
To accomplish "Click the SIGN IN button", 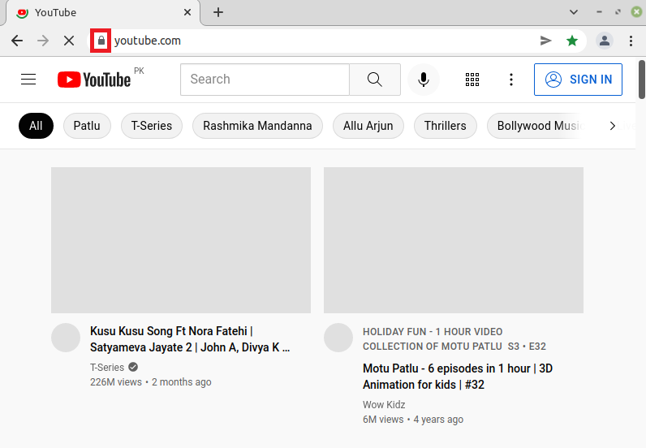I will 578,80.
